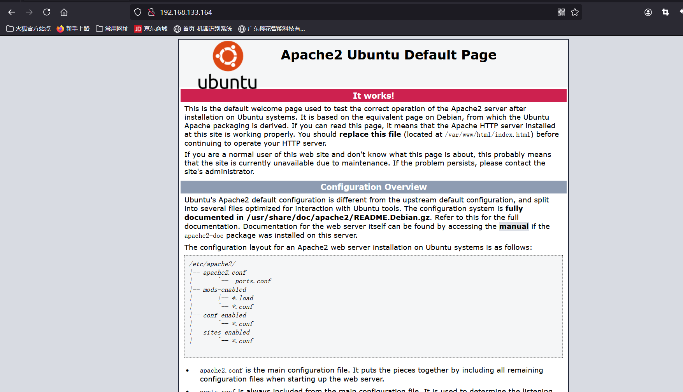Take a screenshot with crop icon

[x=665, y=12]
